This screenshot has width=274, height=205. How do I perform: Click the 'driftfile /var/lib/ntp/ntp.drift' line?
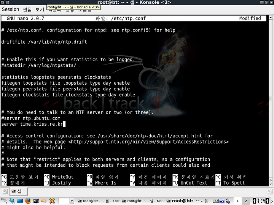tap(44, 42)
